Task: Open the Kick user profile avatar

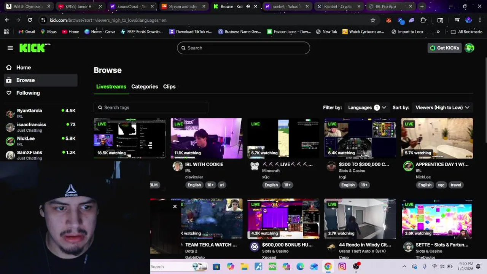Action: [x=469, y=48]
